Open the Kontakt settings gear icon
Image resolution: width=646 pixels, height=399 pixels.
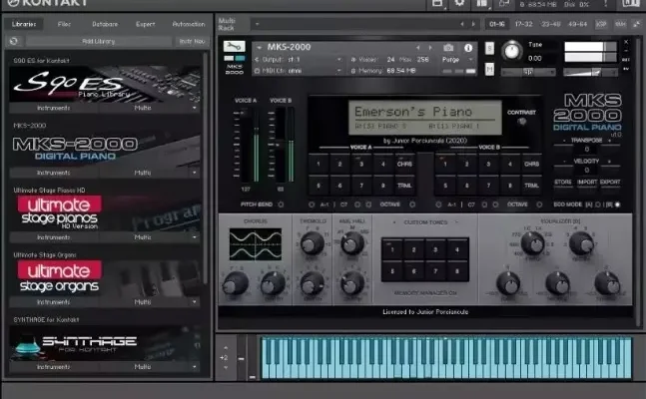[460, 4]
